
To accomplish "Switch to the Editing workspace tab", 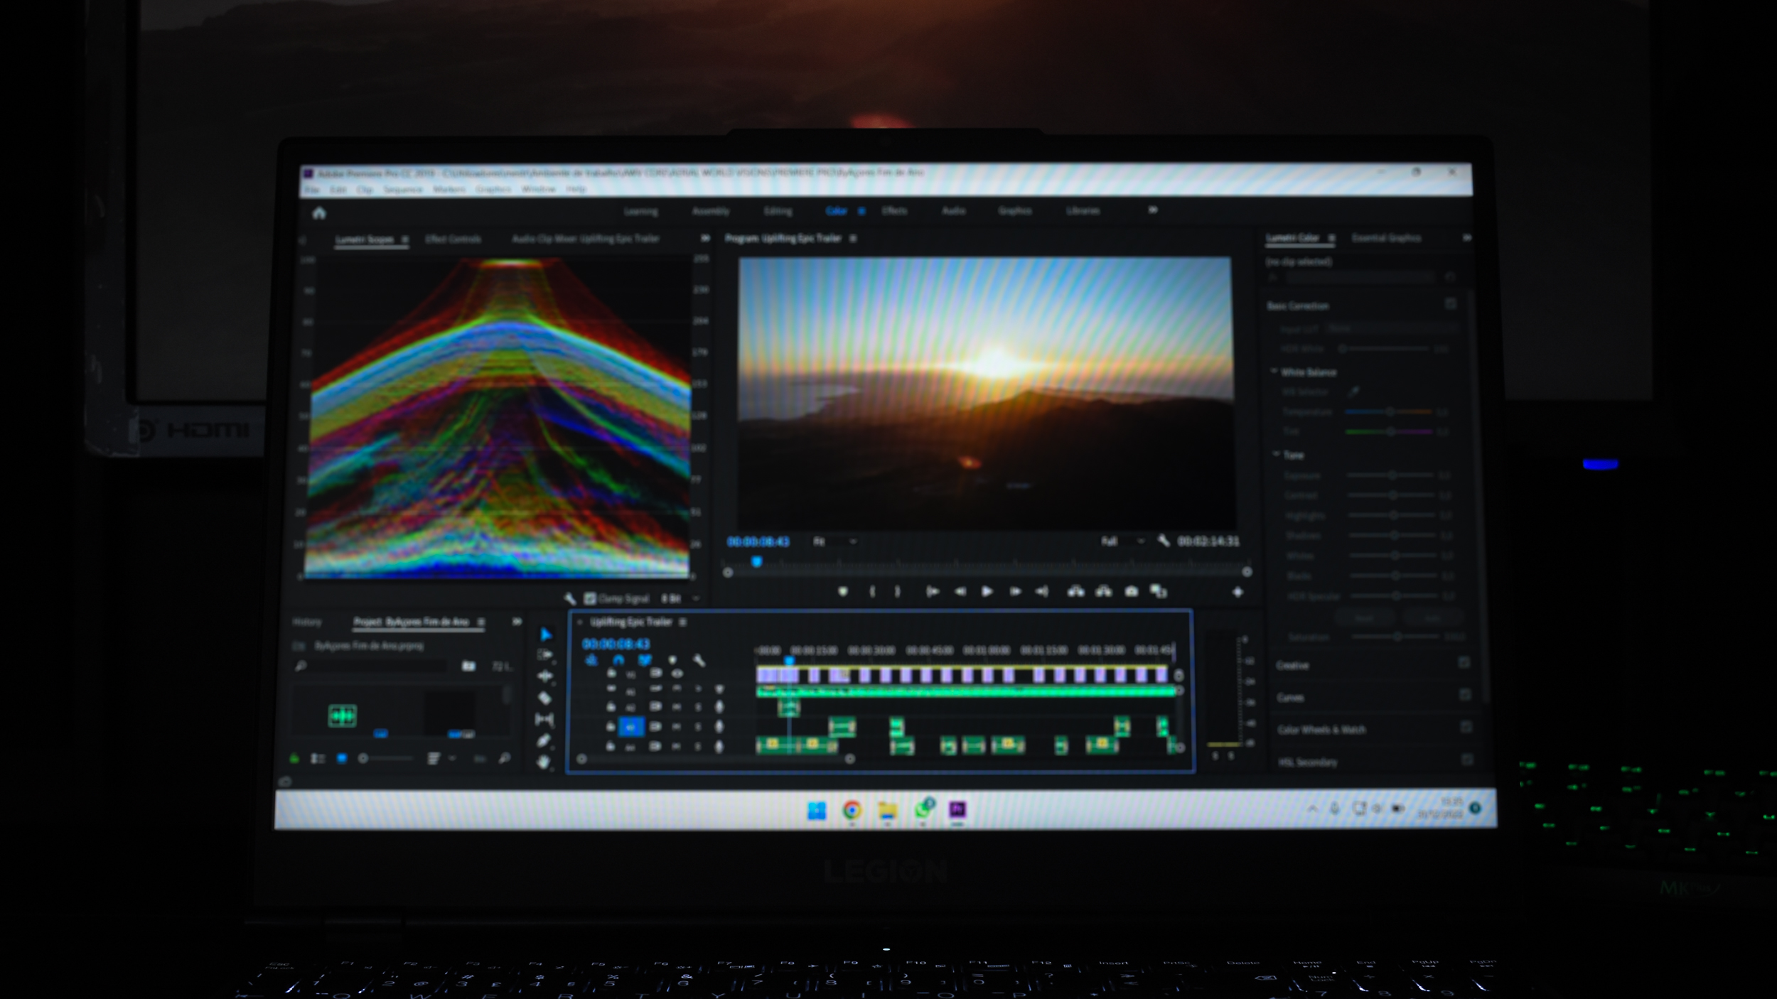I will (x=777, y=211).
